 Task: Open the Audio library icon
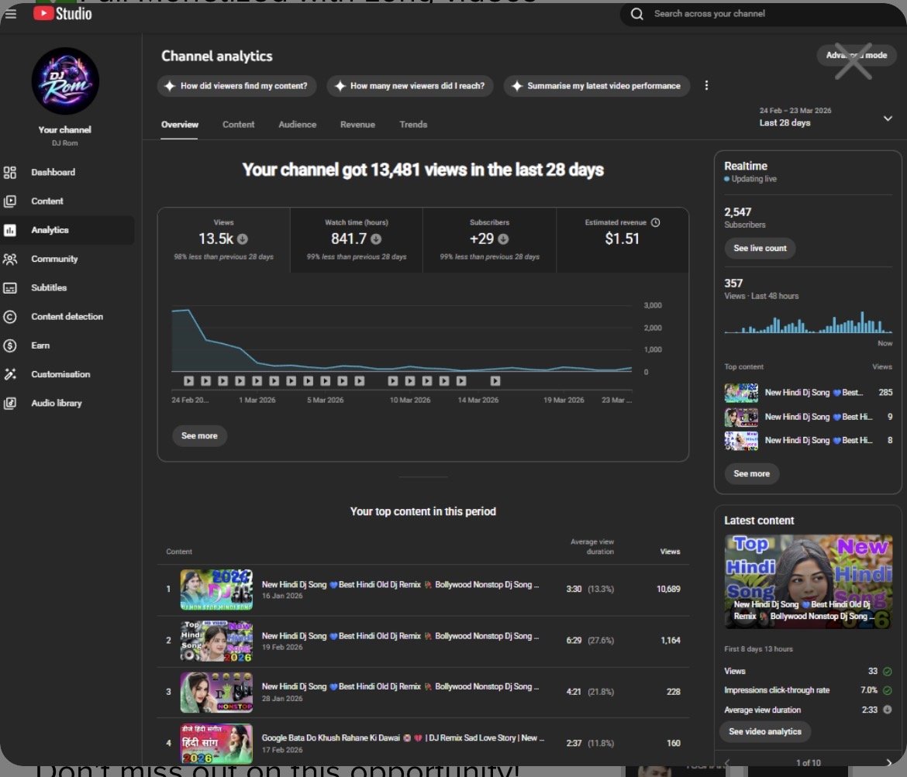10,404
